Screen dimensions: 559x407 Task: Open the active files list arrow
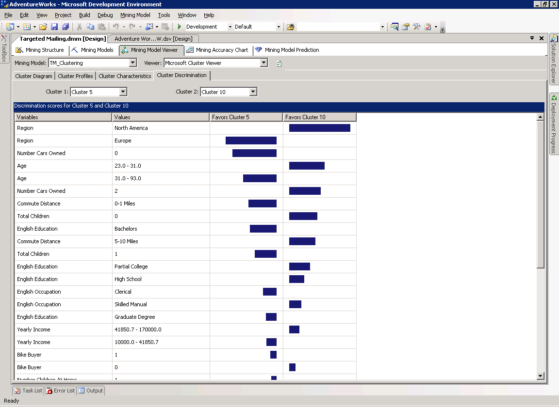click(x=532, y=38)
